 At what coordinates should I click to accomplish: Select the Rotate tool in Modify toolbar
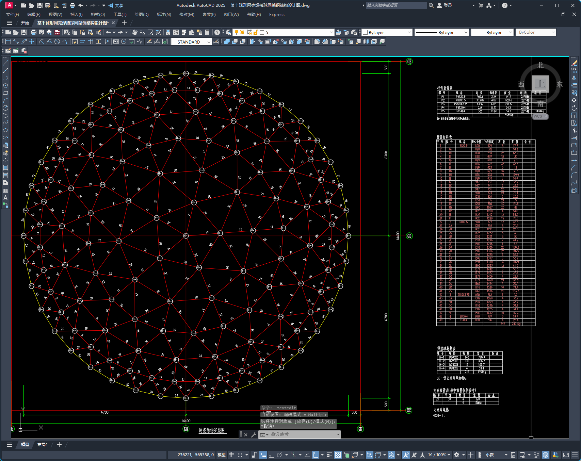pyautogui.click(x=574, y=108)
